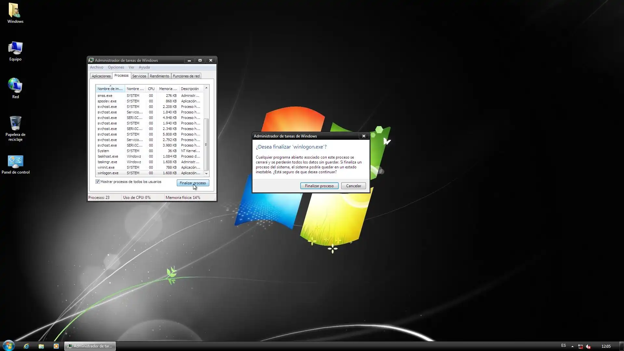The height and width of the screenshot is (351, 624).
Task: Switch to the Rendimiento tab
Action: coord(159,76)
